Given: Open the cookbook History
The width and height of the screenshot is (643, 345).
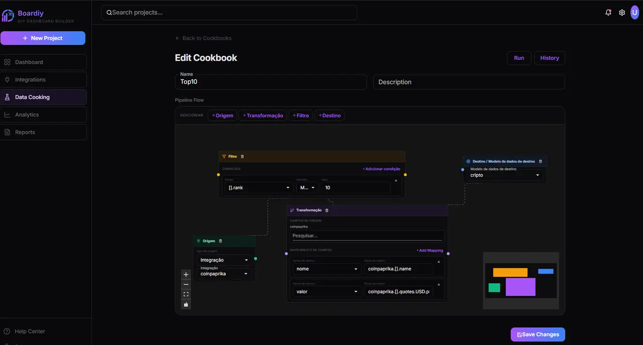Looking at the screenshot, I should (550, 58).
